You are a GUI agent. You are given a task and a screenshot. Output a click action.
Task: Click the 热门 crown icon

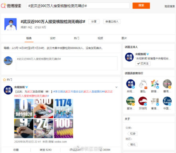pyautogui.click(x=4, y=80)
